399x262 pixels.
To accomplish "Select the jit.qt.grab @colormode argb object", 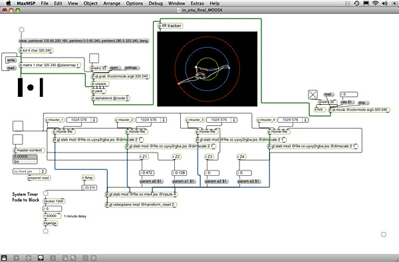I will point(120,76).
